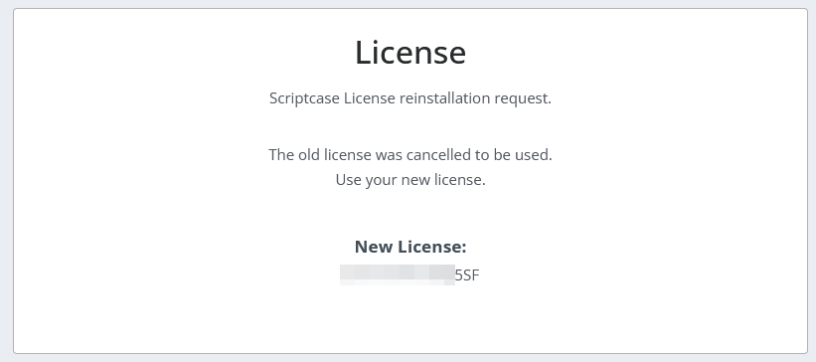Screen dimensions: 816x362
Task: Select the Use your new license line
Action: pyautogui.click(x=410, y=180)
